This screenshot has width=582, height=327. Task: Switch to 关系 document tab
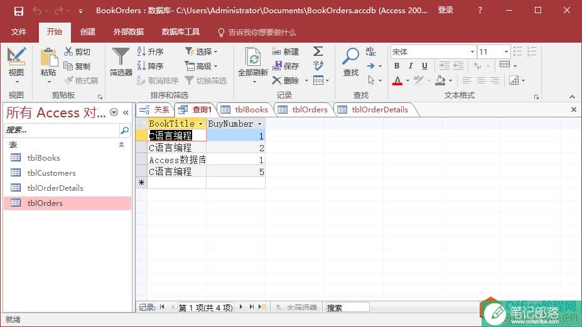155,109
